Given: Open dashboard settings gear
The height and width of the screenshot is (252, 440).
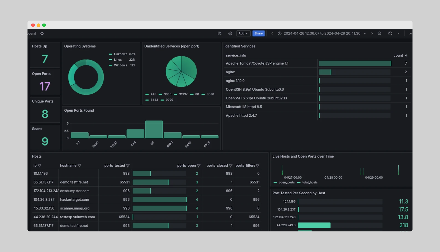Looking at the screenshot, I should (x=230, y=33).
